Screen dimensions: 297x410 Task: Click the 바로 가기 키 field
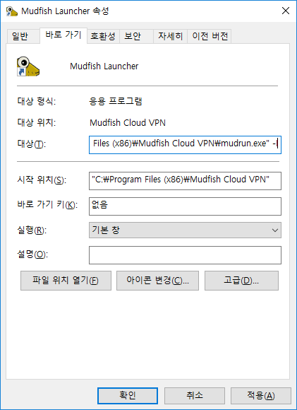185,206
